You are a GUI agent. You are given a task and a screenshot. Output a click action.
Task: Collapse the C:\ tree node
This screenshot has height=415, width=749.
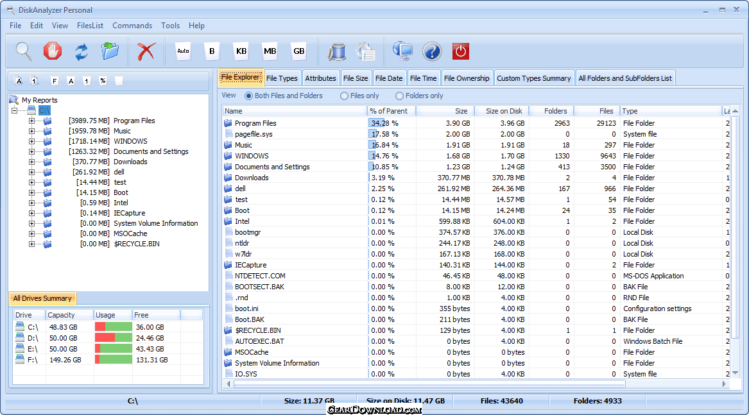click(x=15, y=110)
